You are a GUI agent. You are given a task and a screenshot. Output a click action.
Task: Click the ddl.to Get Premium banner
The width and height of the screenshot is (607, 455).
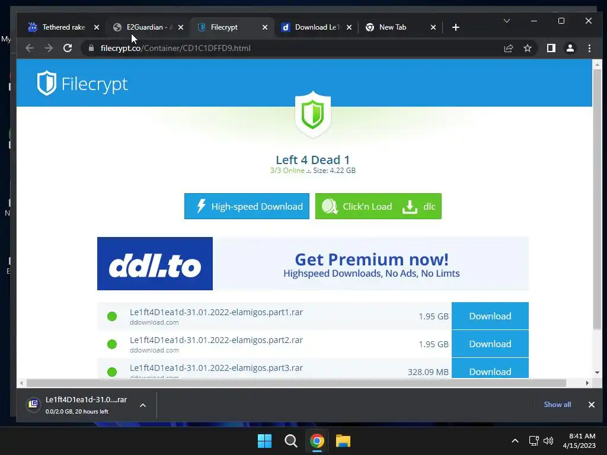click(x=313, y=264)
